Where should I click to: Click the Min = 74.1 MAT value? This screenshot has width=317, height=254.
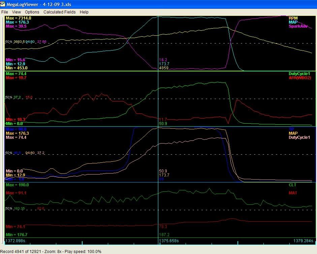tap(15, 227)
